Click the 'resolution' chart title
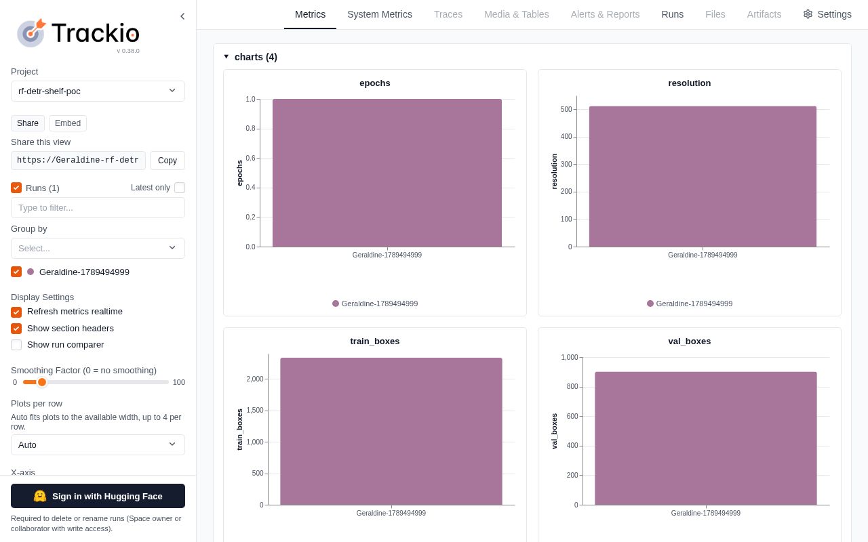The height and width of the screenshot is (542, 868). click(x=690, y=83)
